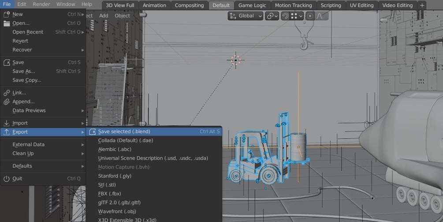Open the snap element options dropdown

tap(297, 16)
